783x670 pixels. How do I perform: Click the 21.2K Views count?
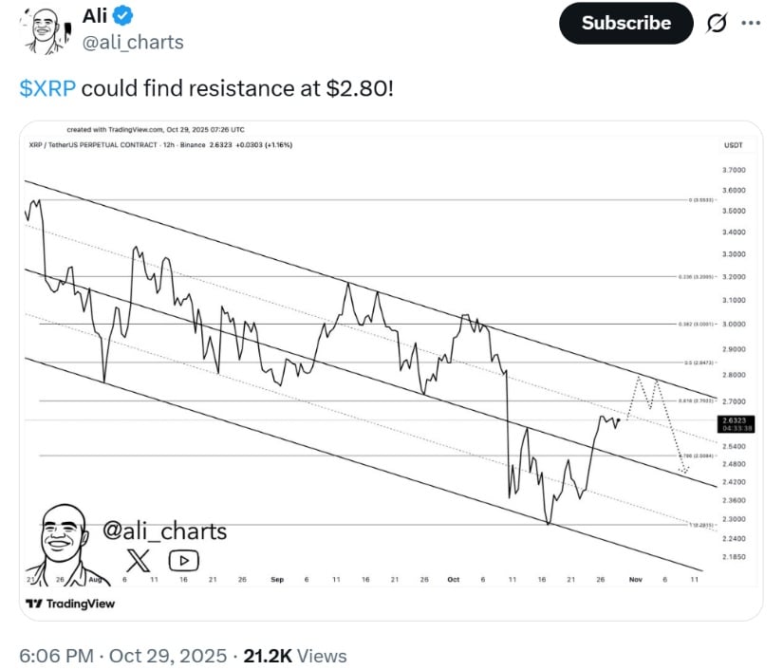[x=294, y=656]
